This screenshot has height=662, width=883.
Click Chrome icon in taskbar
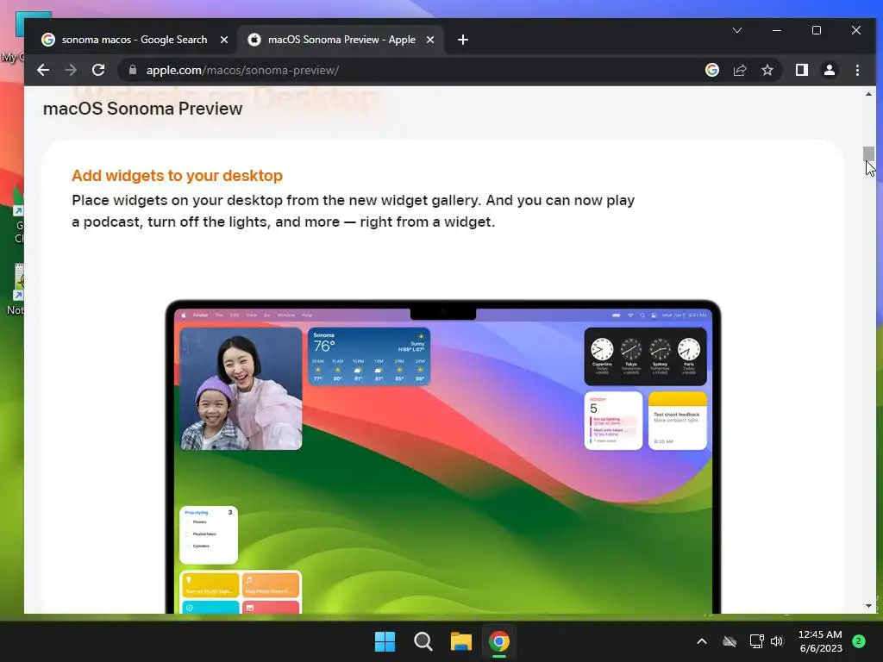click(x=499, y=641)
